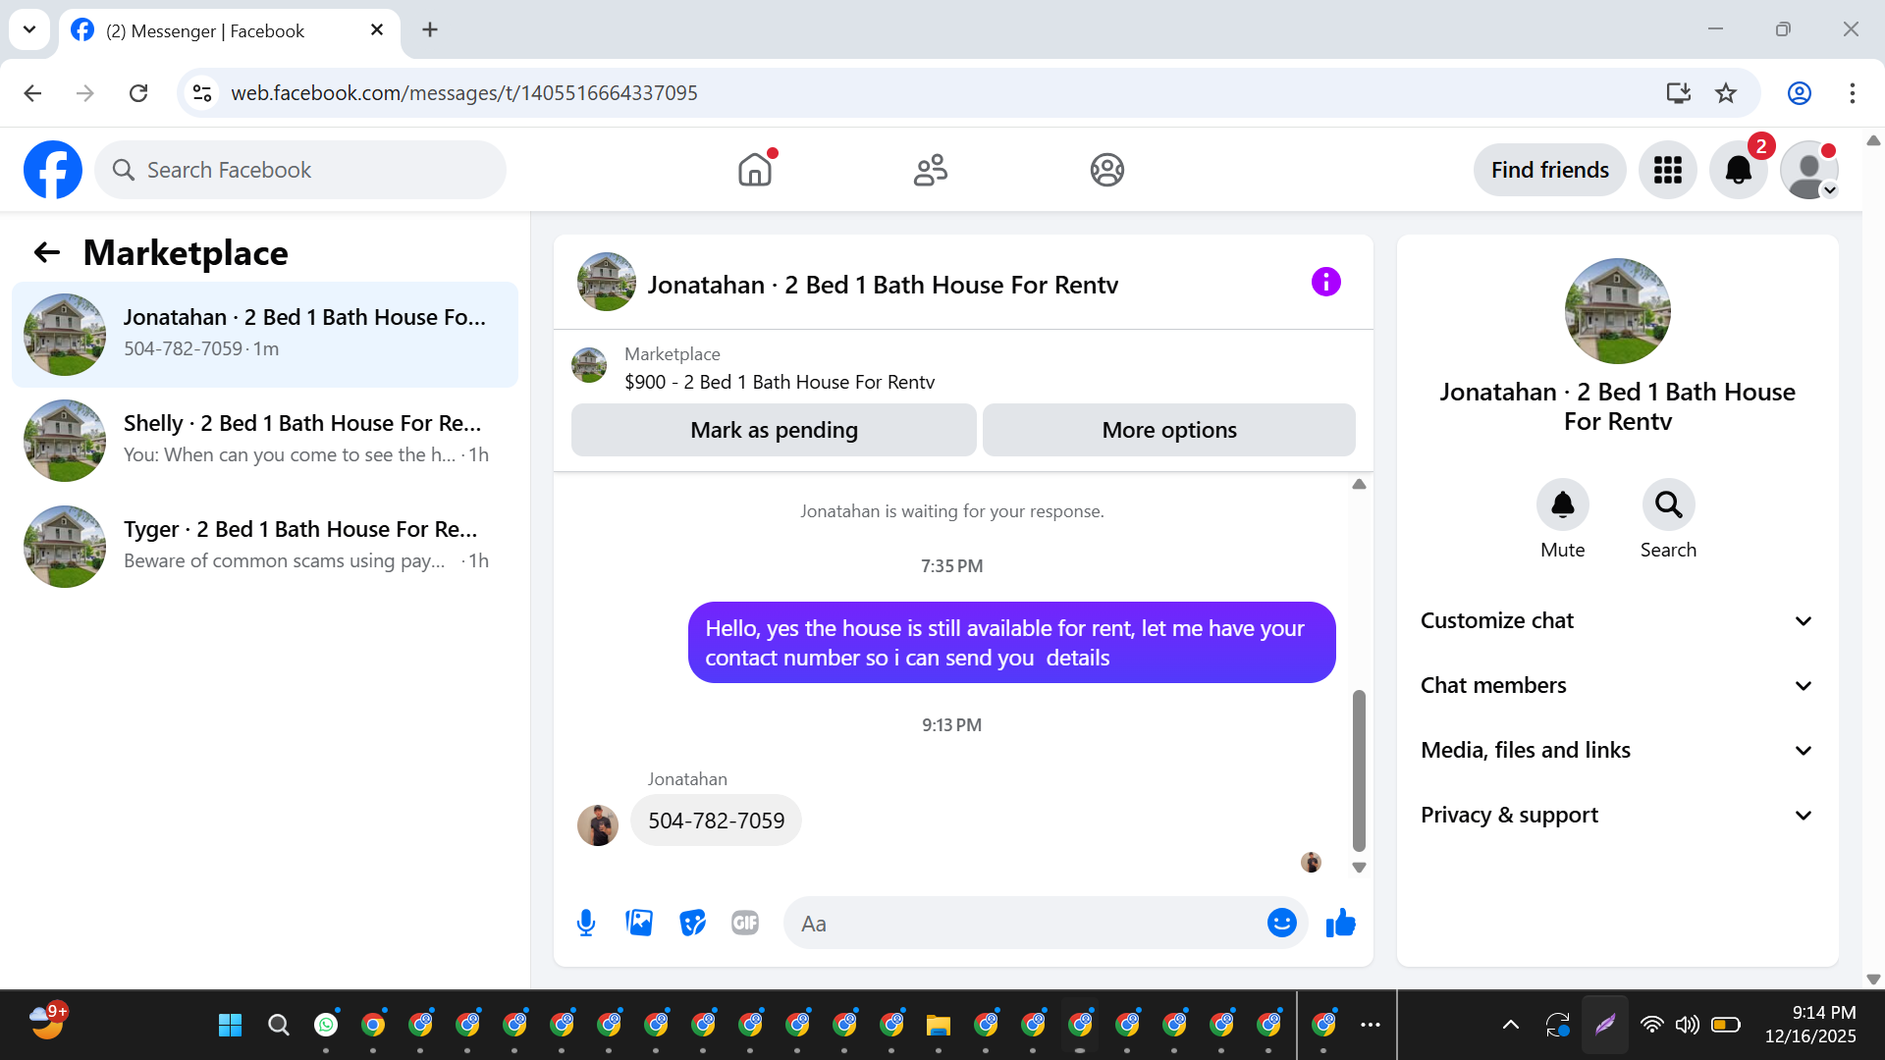
Task: Open the profile circle icon in navigation
Action: point(1106,170)
